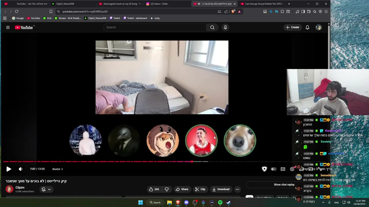Dislike the video
The height and width of the screenshot is (207, 369).
coord(167,189)
